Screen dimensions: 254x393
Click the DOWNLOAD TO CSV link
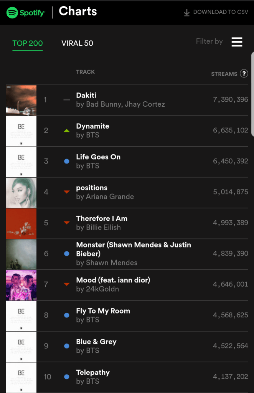[x=220, y=12]
